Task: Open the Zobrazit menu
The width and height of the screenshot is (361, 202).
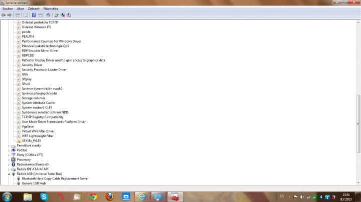Action: coord(34,8)
